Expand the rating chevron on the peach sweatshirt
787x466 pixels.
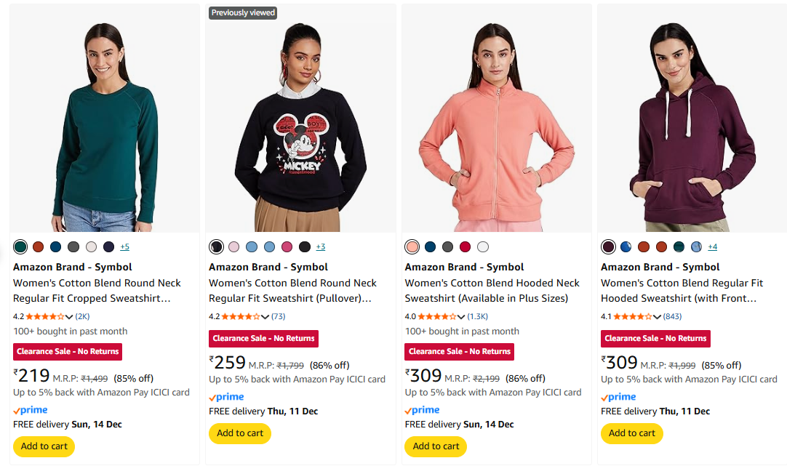click(461, 317)
